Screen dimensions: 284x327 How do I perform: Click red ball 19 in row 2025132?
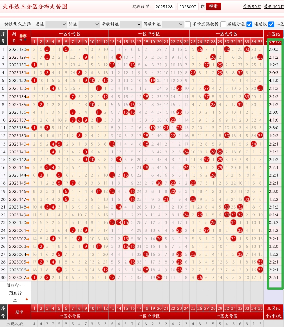pos(153,80)
